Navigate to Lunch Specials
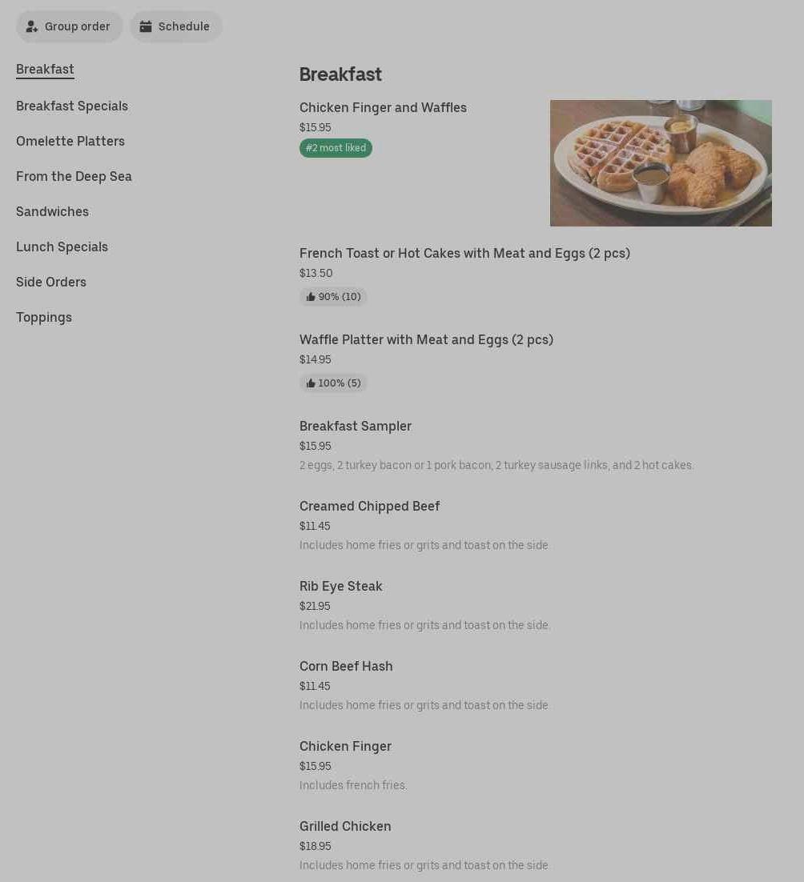Viewport: 804px width, 882px height. coord(62,247)
